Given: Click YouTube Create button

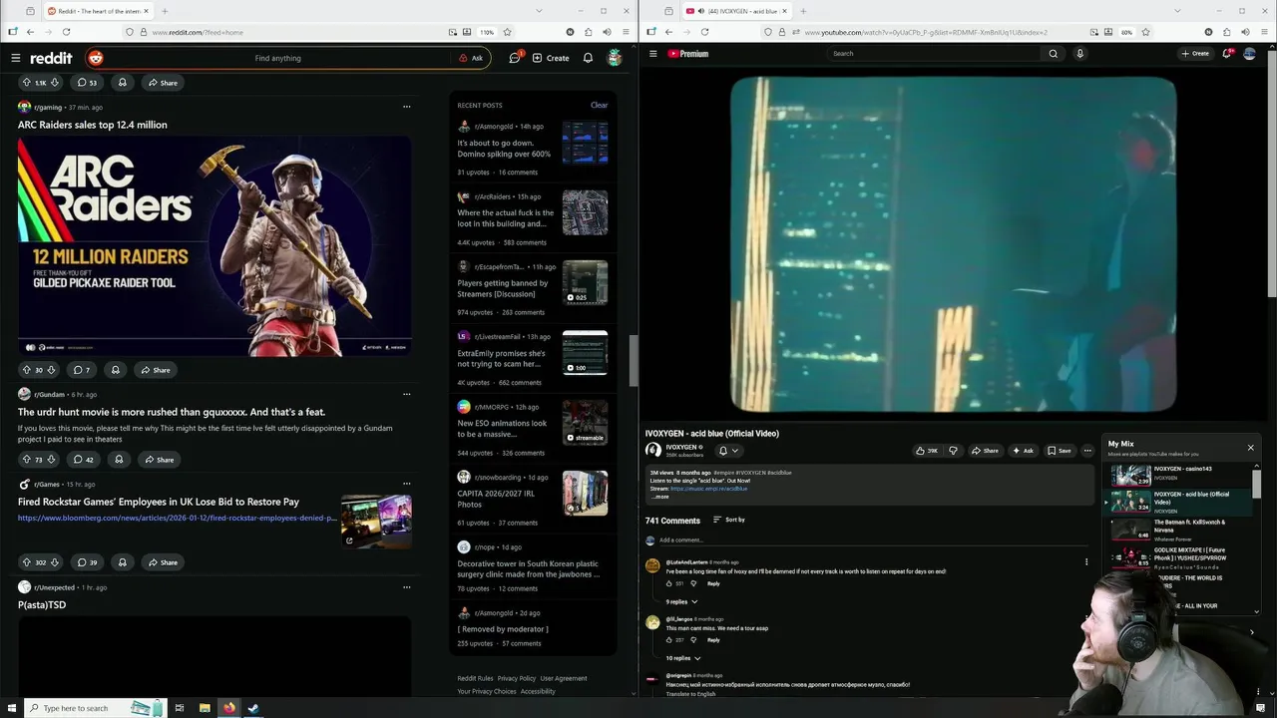Looking at the screenshot, I should pyautogui.click(x=1195, y=54).
